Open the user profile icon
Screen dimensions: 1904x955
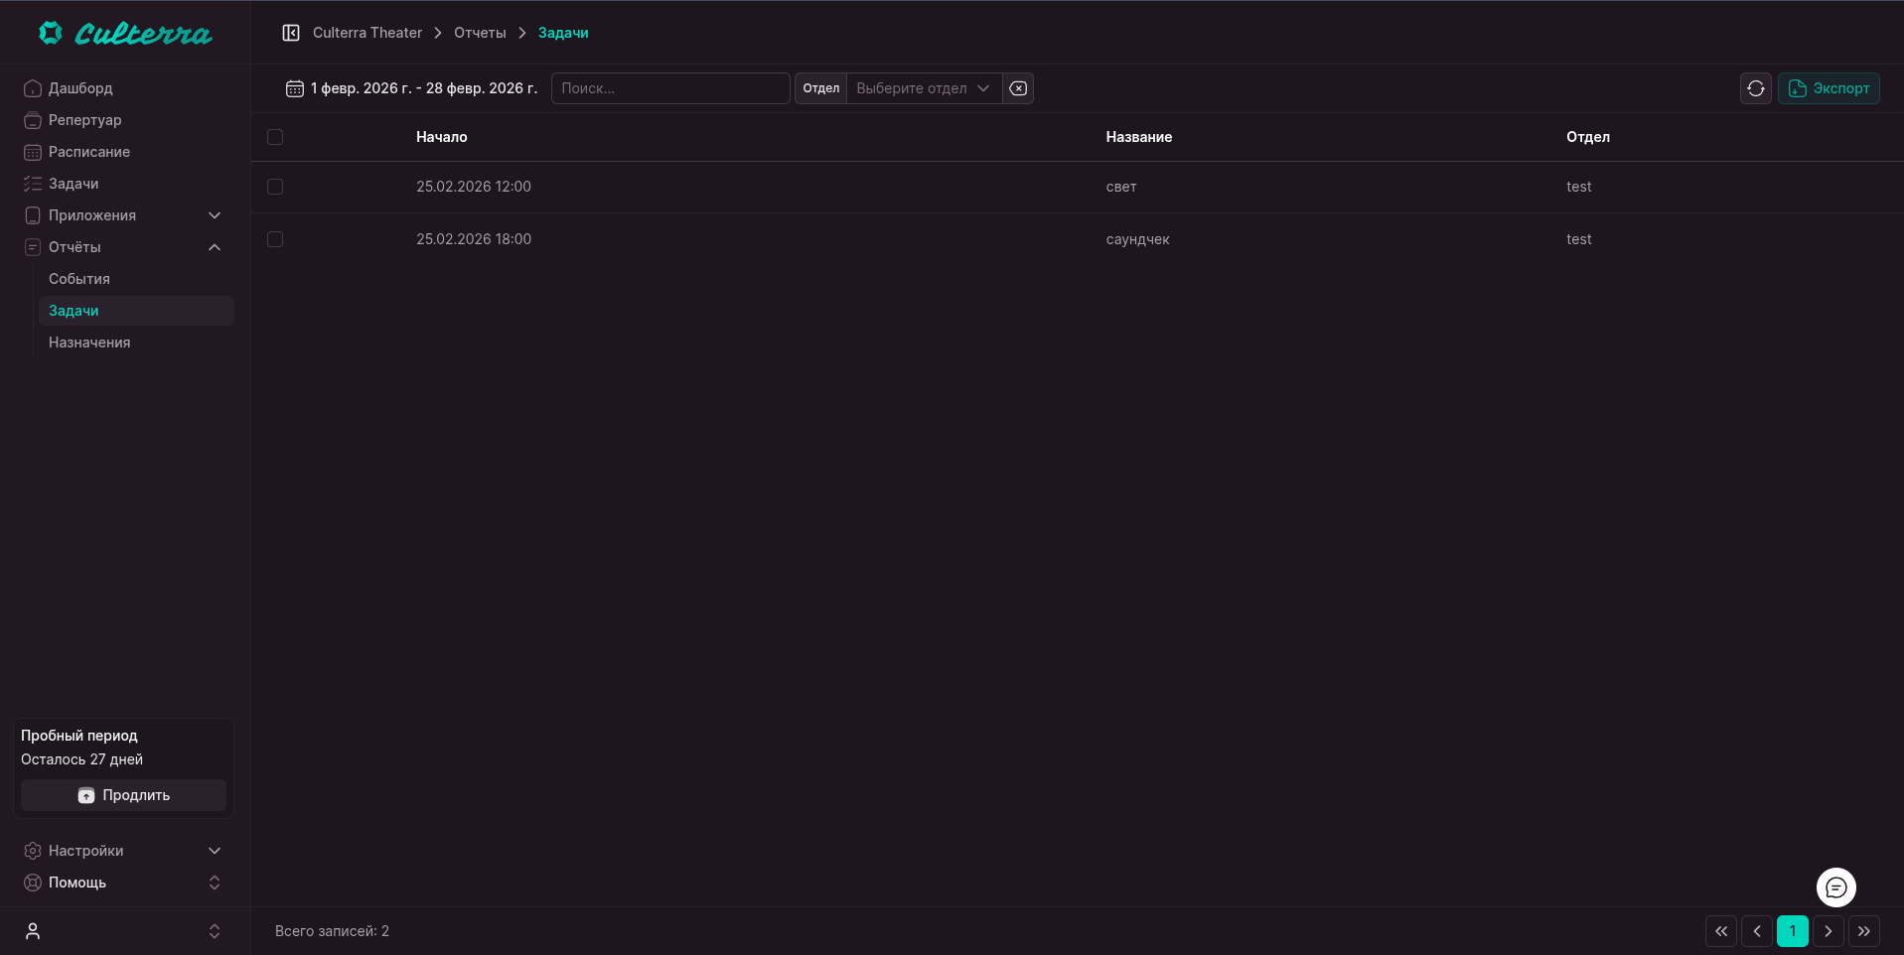(33, 931)
